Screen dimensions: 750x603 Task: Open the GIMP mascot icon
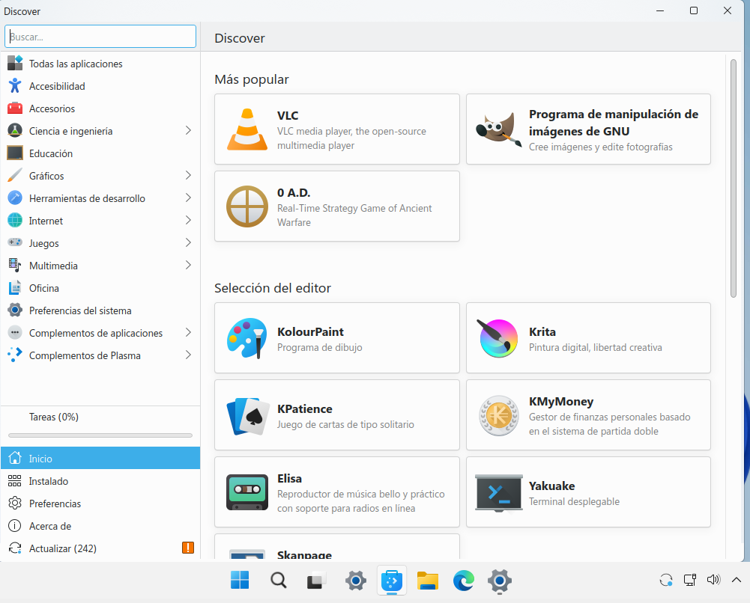(x=498, y=129)
